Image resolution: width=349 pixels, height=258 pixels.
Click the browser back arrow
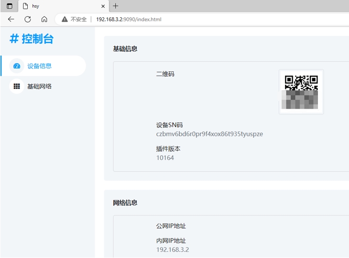[x=11, y=19]
